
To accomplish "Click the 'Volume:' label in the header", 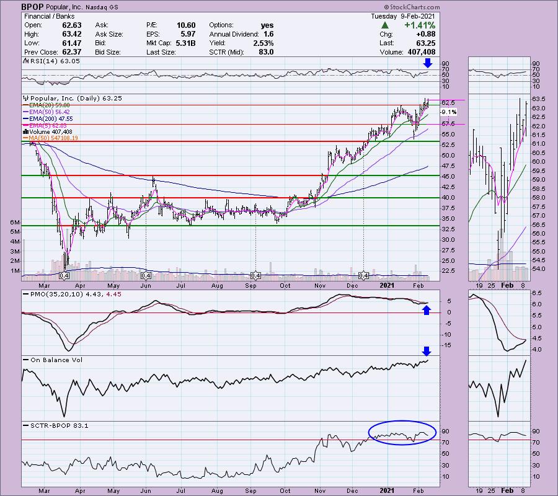I will coord(391,52).
